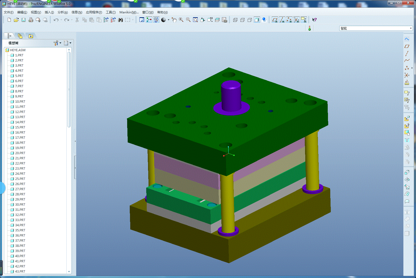Open the Manikin(M) menu

129,12
